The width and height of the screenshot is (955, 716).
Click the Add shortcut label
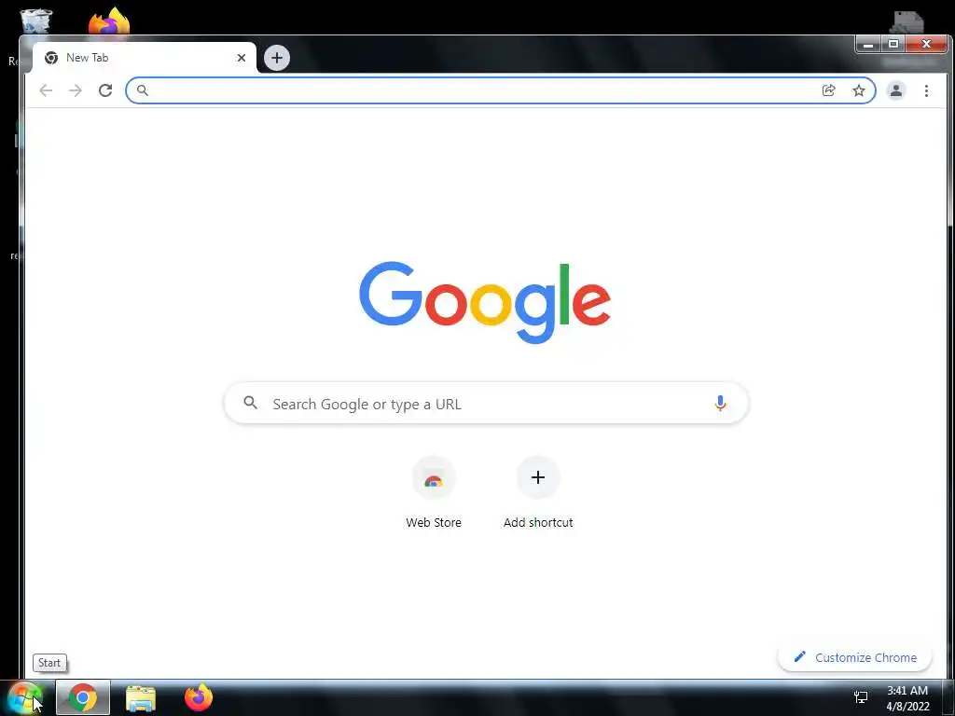click(x=538, y=522)
